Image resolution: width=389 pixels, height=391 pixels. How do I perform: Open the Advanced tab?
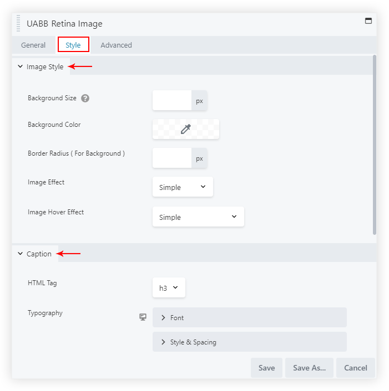click(x=116, y=45)
